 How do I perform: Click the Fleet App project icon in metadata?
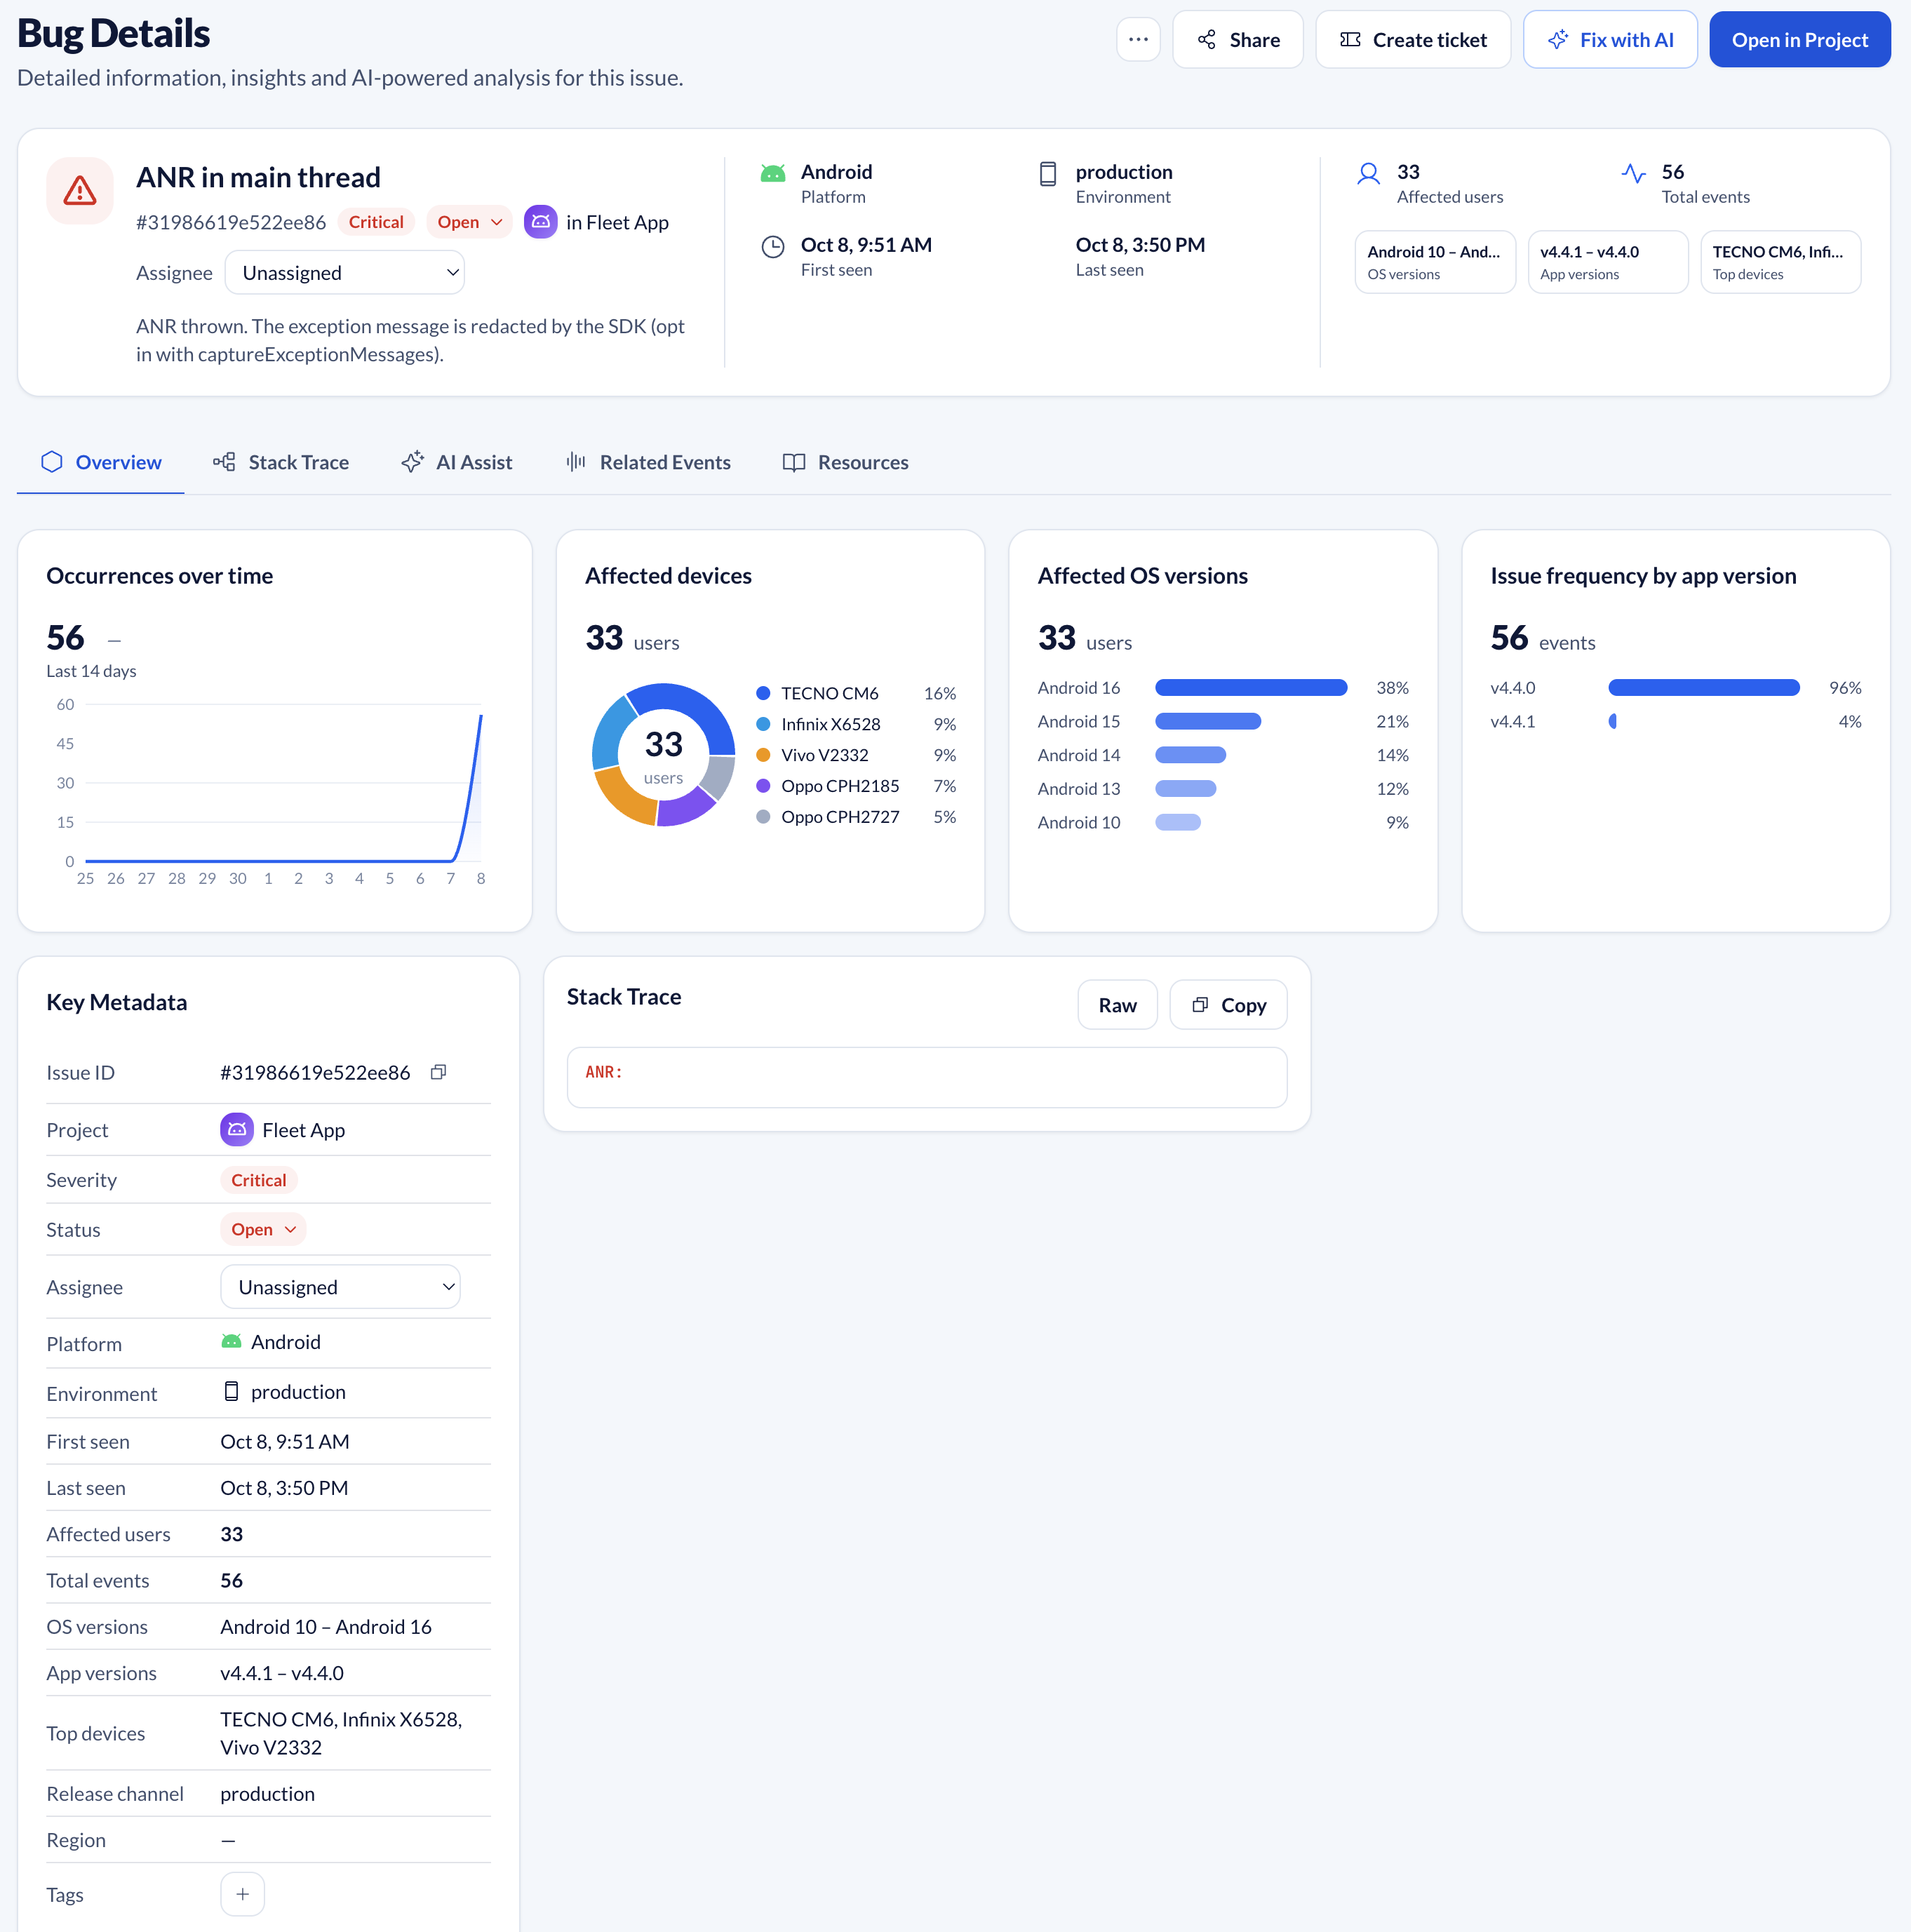click(x=237, y=1129)
